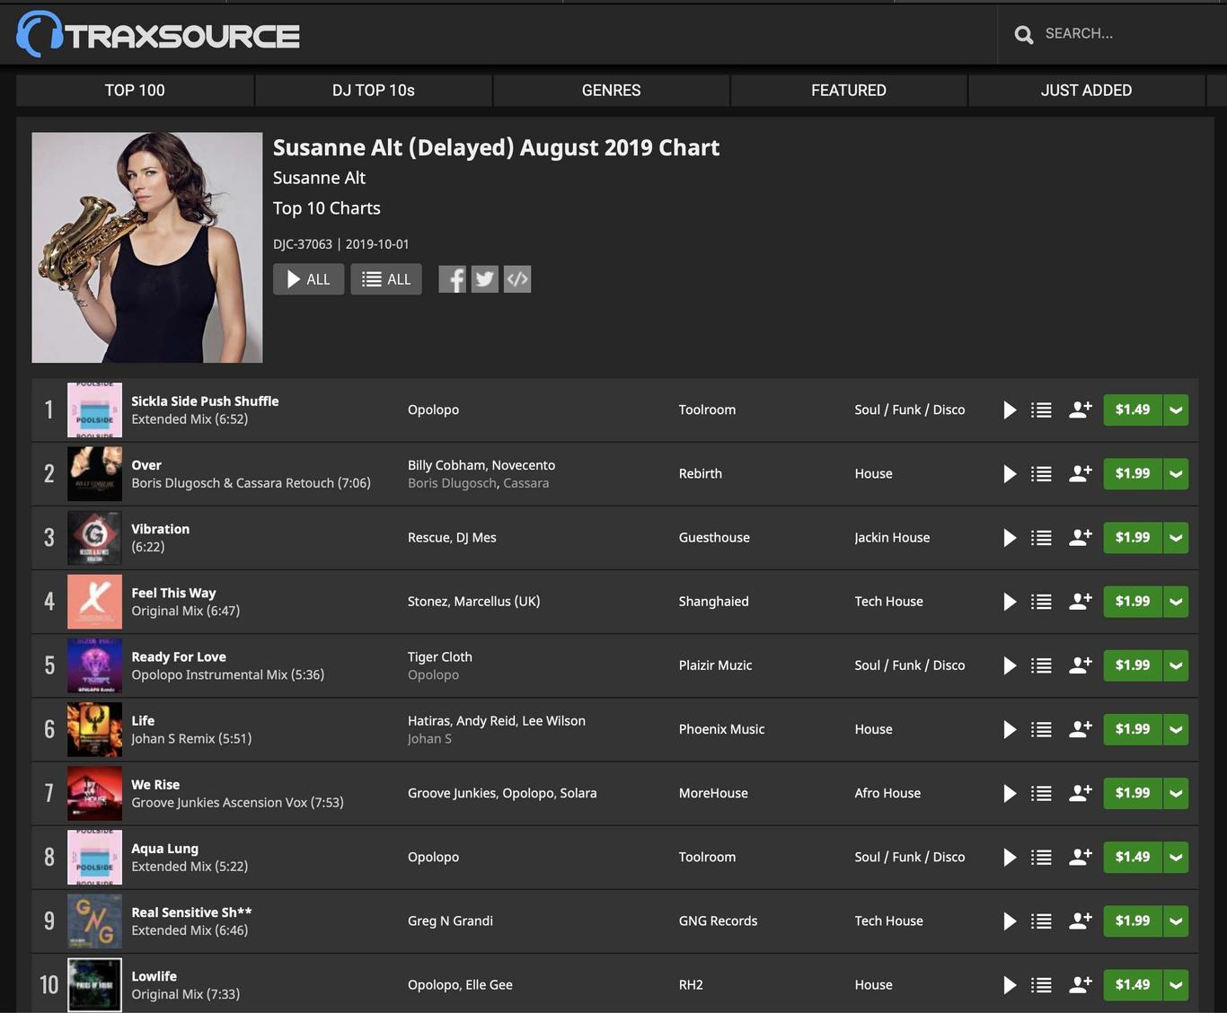1227x1013 pixels.
Task: Follow artist for Sickla Side Push Shuffle
Action: point(1081,410)
